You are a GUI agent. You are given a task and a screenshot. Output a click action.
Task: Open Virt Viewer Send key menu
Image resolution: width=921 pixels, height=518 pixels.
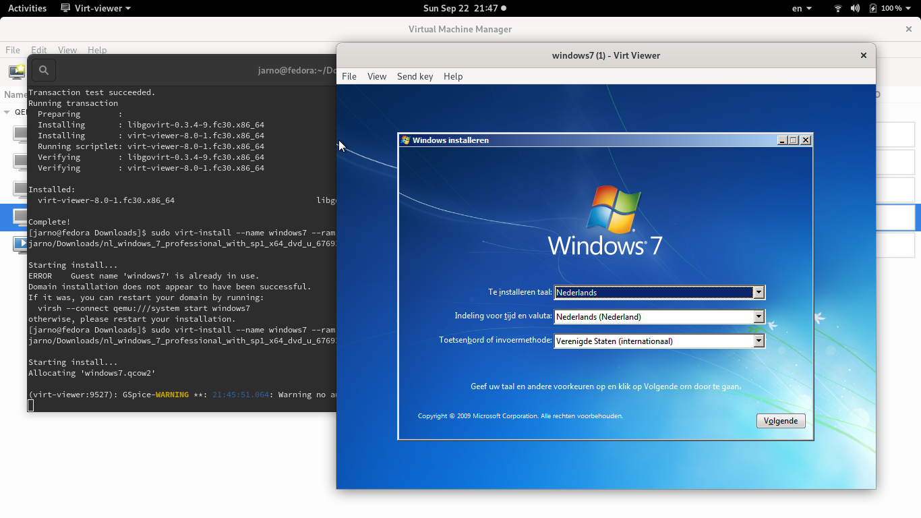(x=415, y=76)
